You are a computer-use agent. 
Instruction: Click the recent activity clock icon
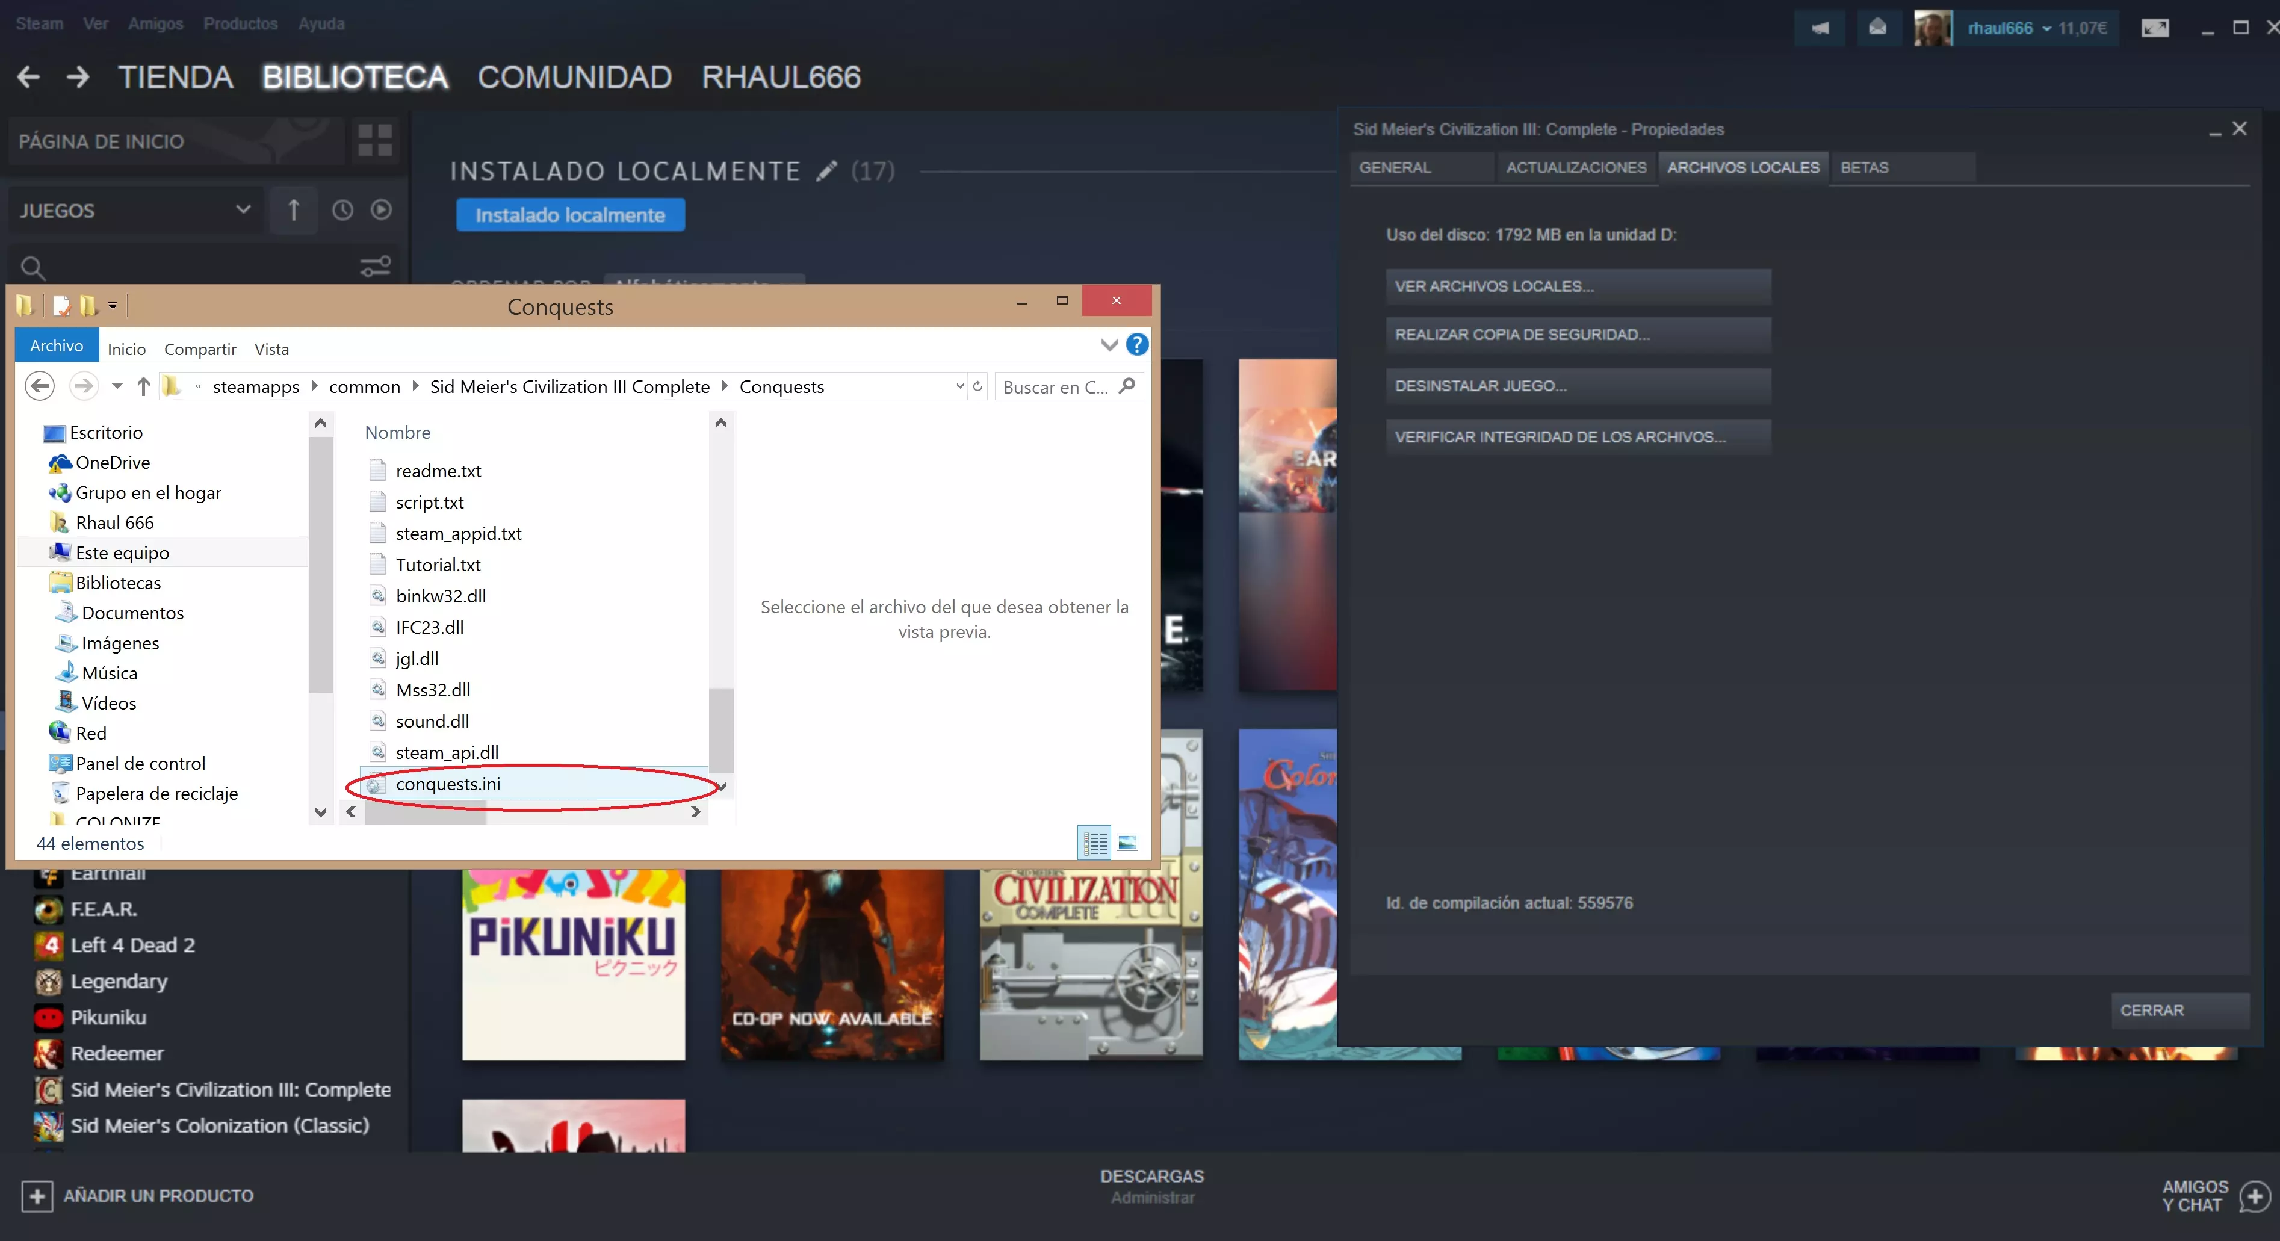pyautogui.click(x=342, y=211)
